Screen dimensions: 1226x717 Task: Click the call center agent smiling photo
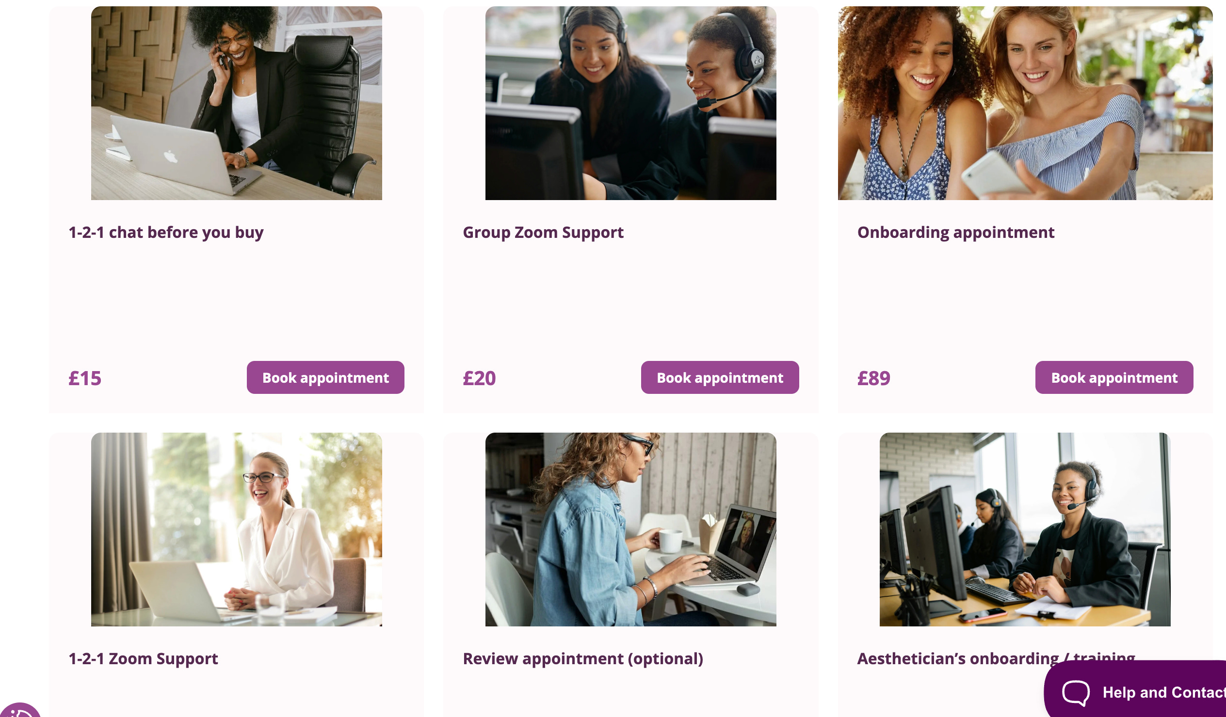tap(1025, 530)
